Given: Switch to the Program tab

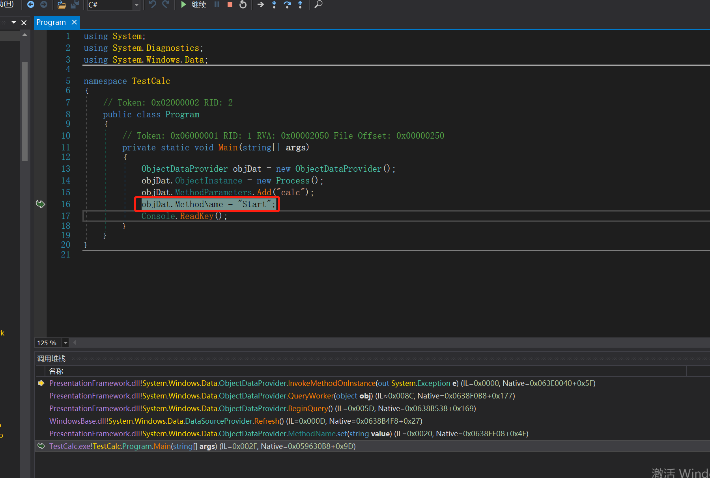Looking at the screenshot, I should 51,22.
